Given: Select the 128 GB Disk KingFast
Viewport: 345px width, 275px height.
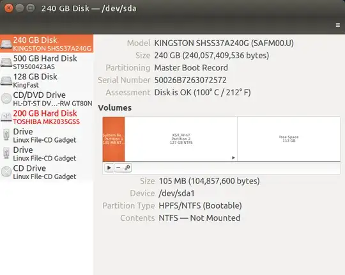Looking at the screenshot, I should click(47, 81).
